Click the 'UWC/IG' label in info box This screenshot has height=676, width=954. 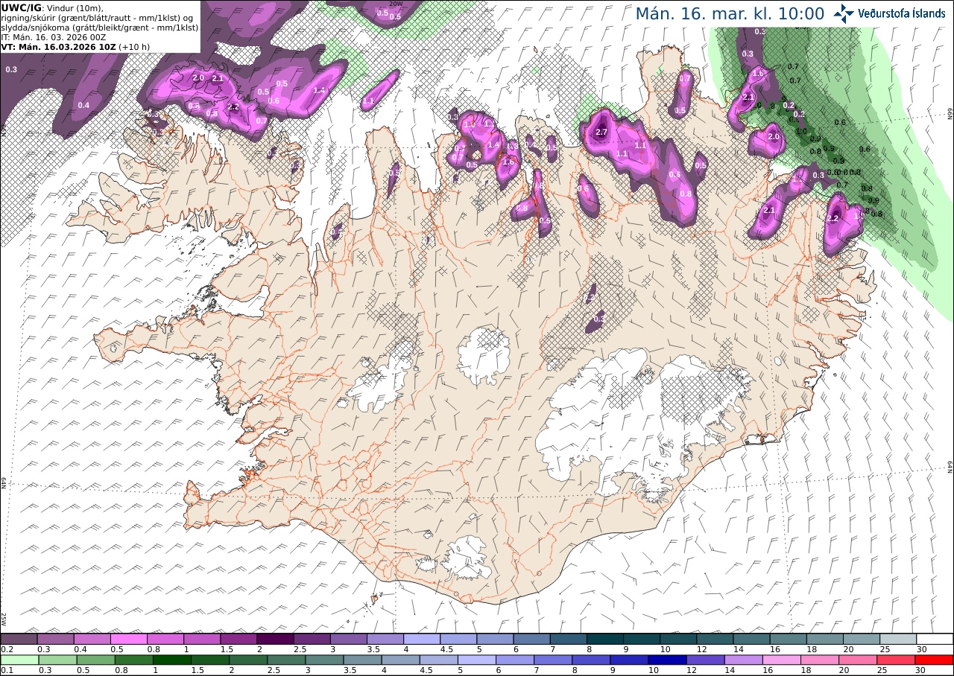click(x=22, y=7)
